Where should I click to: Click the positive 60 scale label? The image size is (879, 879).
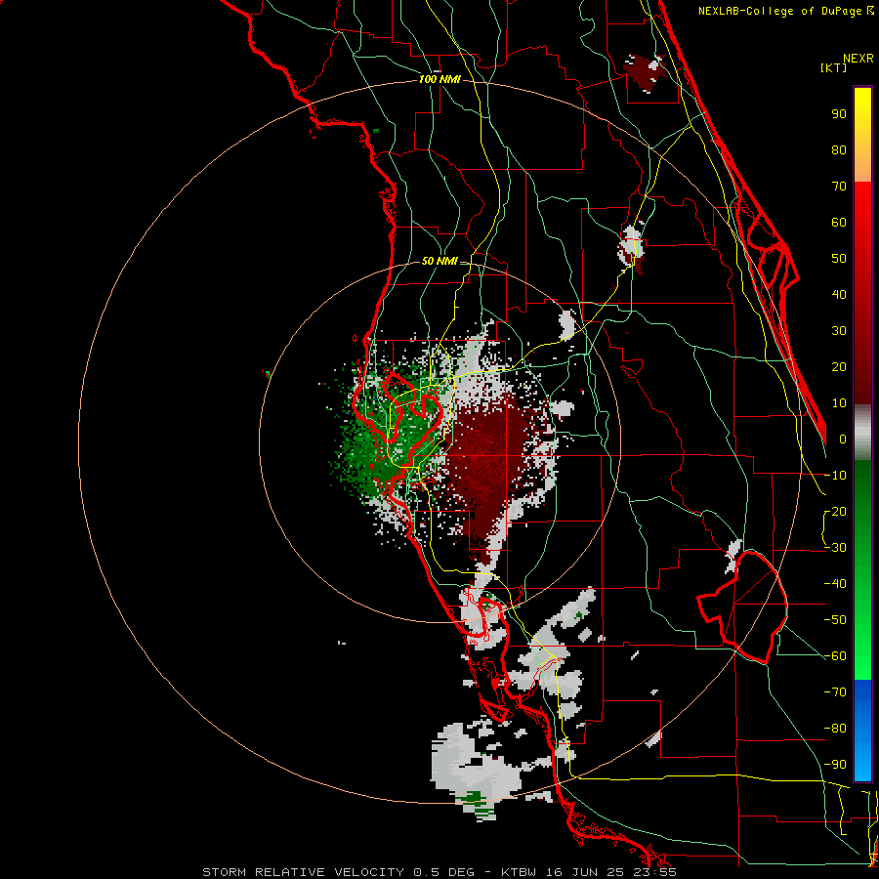(x=839, y=222)
